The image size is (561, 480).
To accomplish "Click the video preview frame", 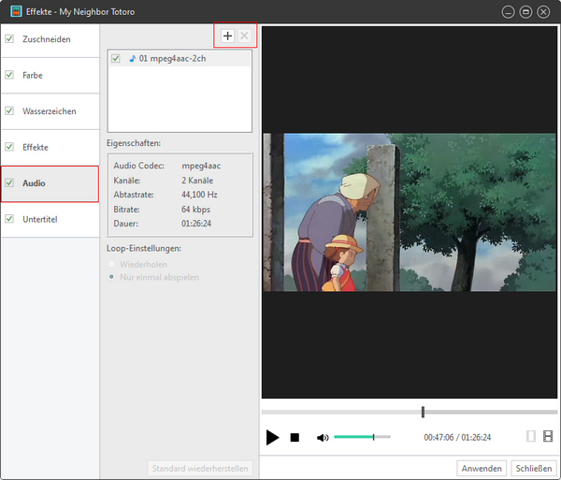I will 410,212.
